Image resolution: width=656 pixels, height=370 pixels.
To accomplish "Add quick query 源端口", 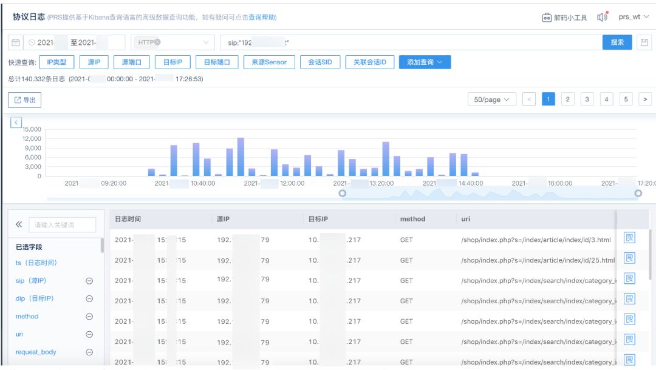I will 131,62.
